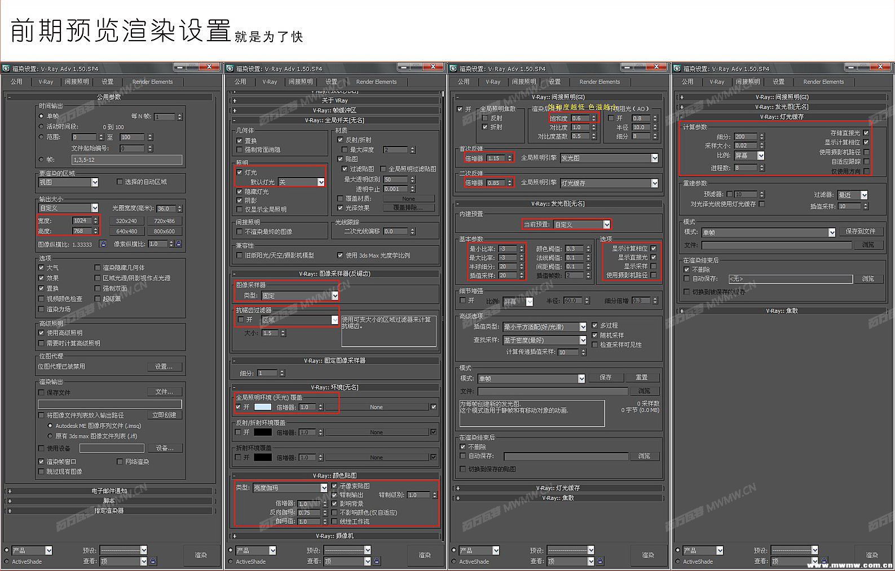The height and width of the screenshot is (571, 895).
Task: Toggle the 使用高级照明 checkbox
Action: tap(41, 333)
